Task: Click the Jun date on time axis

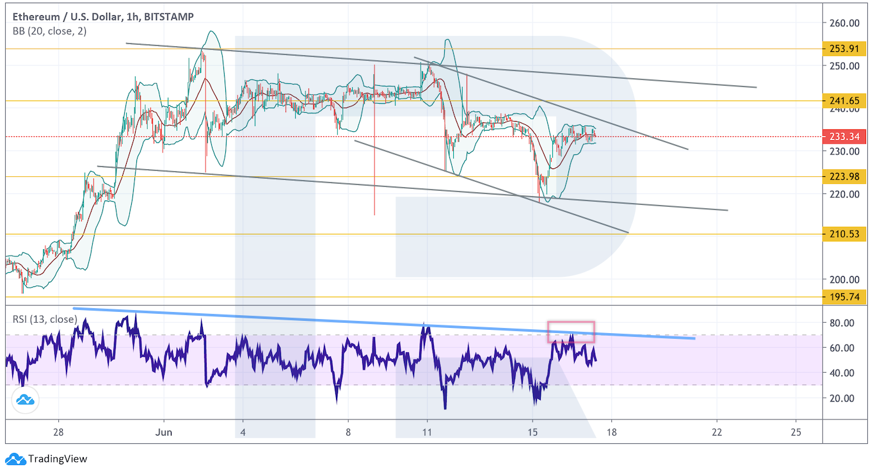Action: [164, 432]
